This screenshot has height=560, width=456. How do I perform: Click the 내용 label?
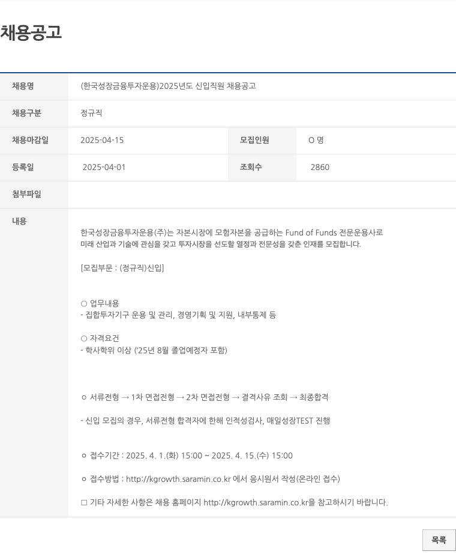point(19,222)
